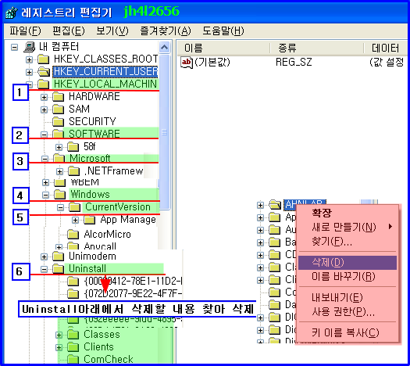
Task: Expand the App Management key
Action: click(75, 221)
